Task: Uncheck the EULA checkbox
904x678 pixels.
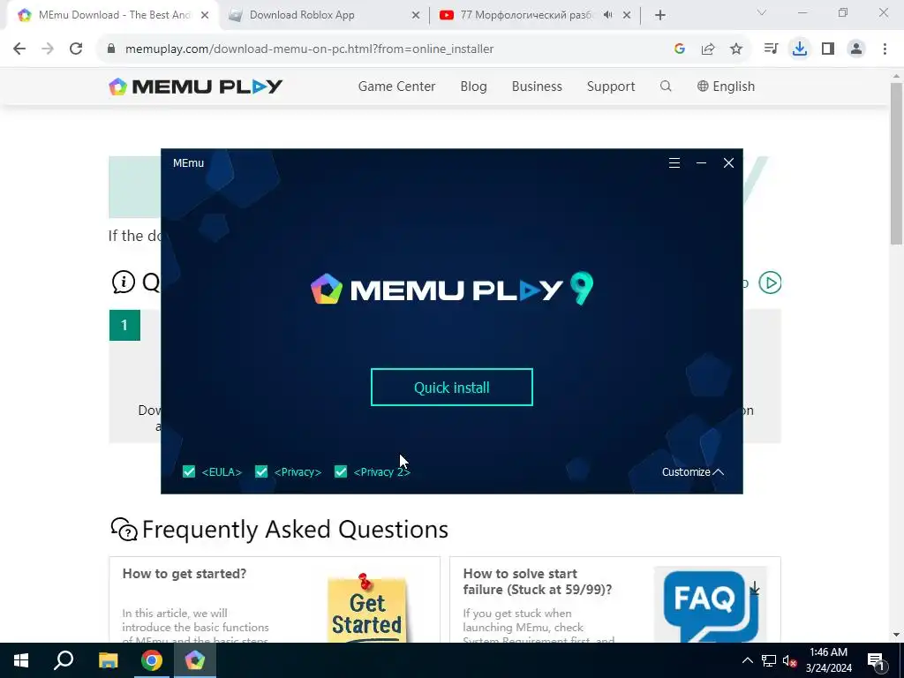Action: (189, 471)
